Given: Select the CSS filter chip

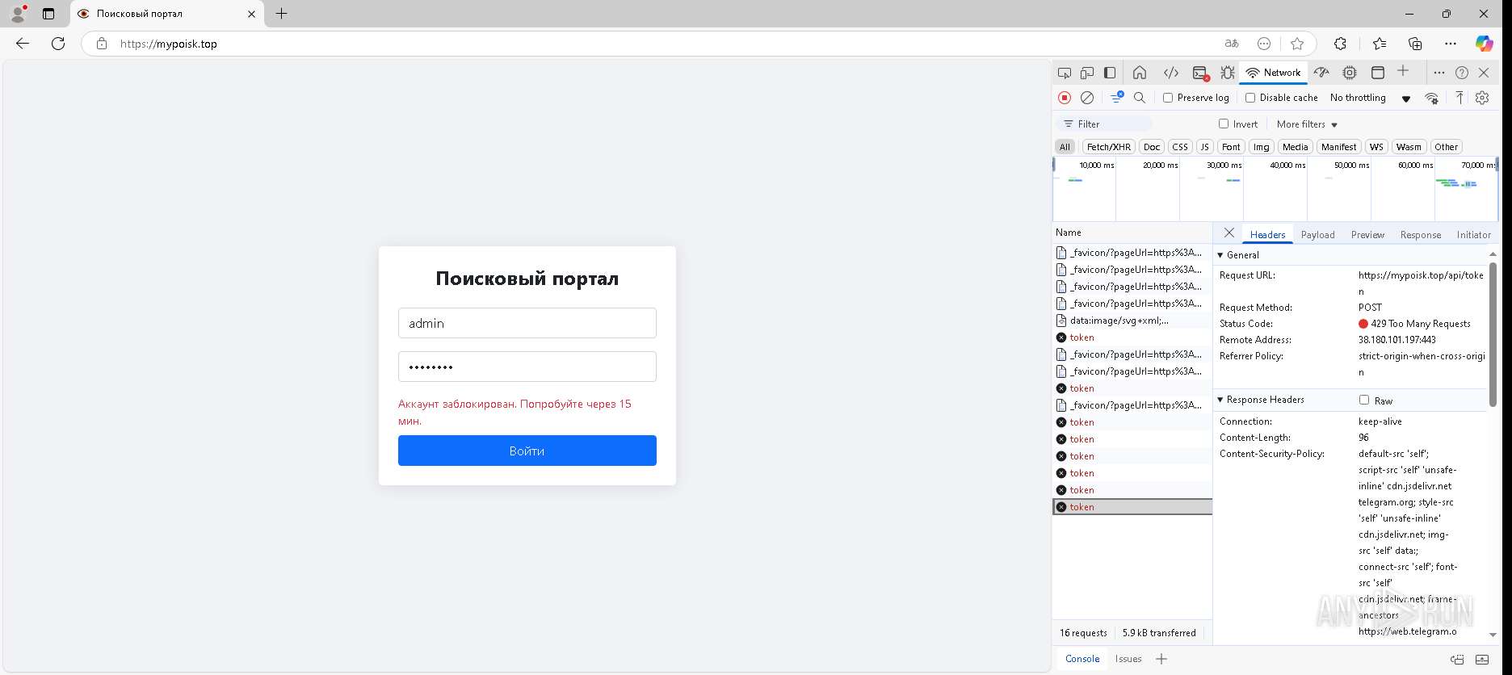Looking at the screenshot, I should point(1180,147).
